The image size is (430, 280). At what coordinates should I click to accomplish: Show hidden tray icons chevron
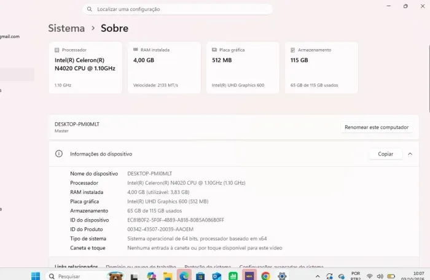(x=318, y=276)
